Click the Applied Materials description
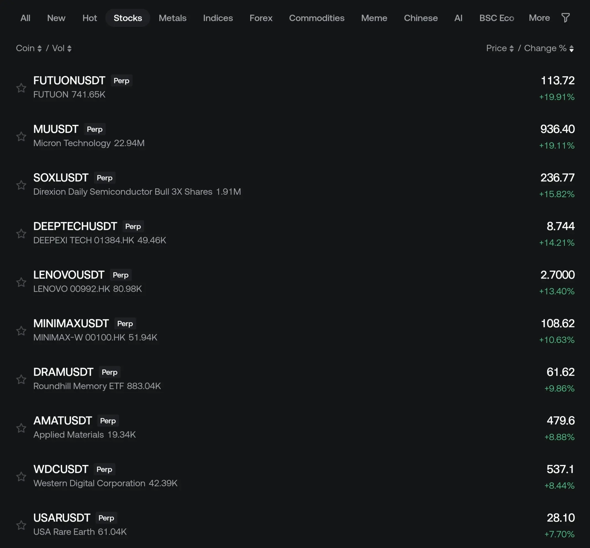 (69, 435)
